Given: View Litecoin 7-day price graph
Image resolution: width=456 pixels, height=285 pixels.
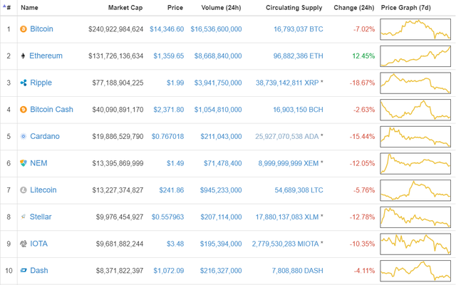Looking at the screenshot, I should pos(415,190).
